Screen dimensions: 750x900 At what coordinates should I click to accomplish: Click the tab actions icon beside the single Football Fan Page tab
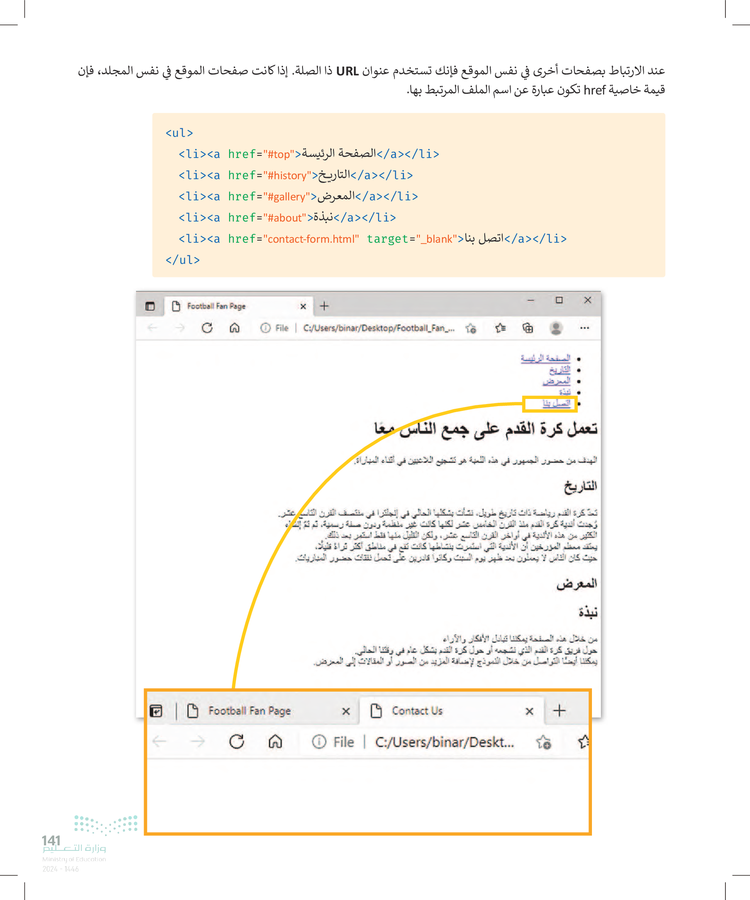click(150, 306)
